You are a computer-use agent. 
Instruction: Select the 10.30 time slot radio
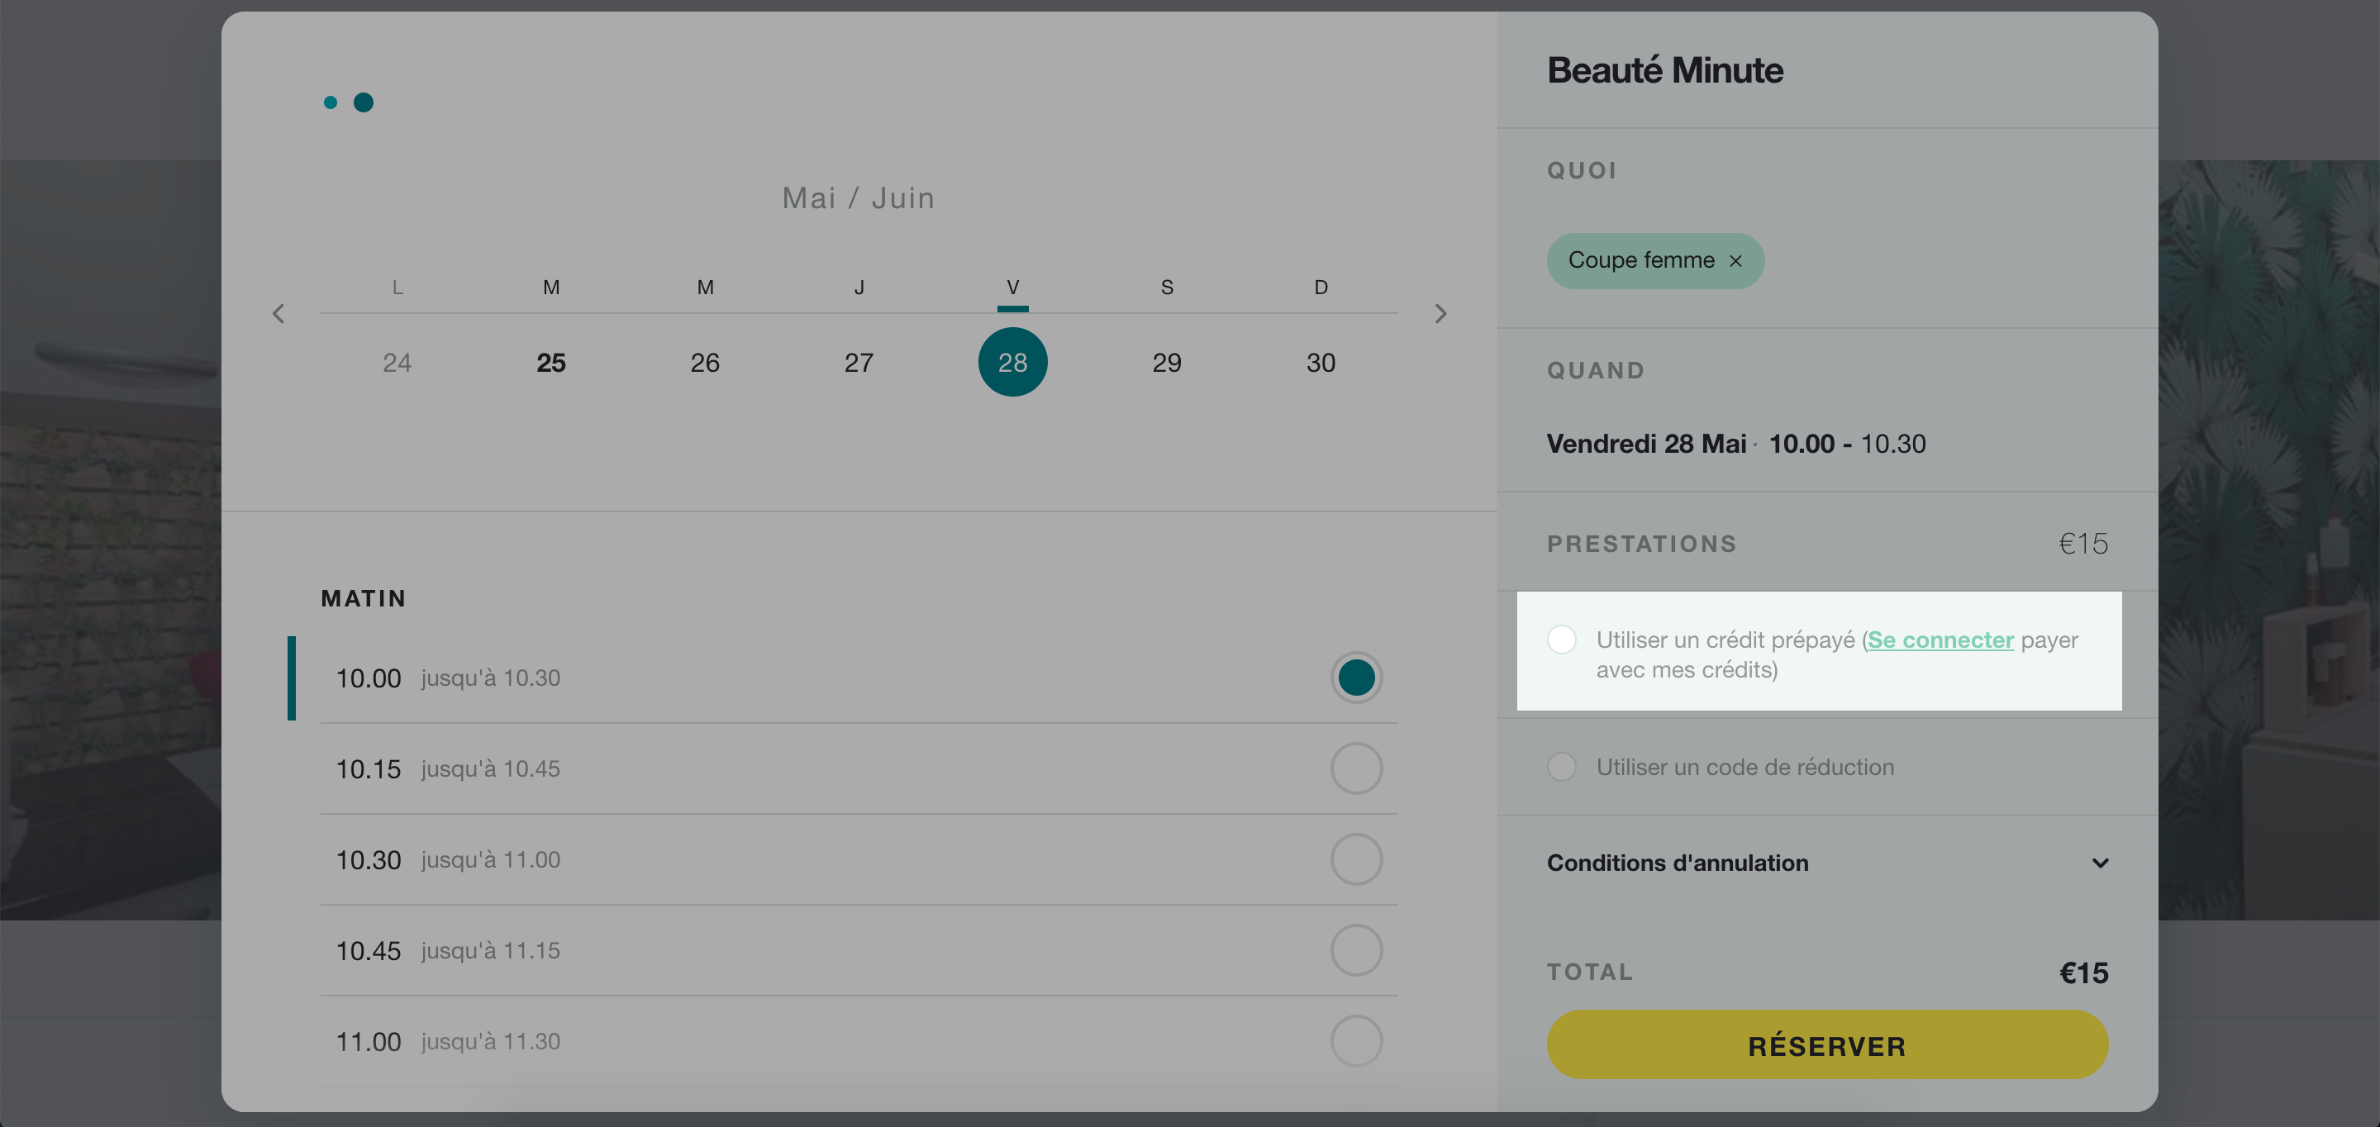coord(1355,859)
